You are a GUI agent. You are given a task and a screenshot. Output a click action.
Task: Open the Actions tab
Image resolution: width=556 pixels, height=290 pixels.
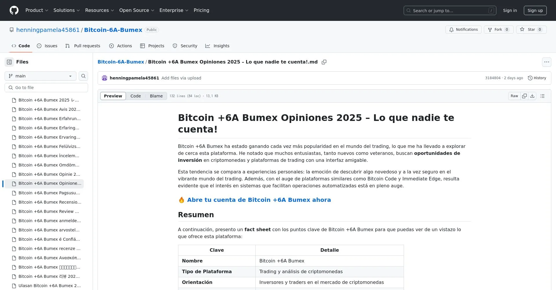point(120,46)
